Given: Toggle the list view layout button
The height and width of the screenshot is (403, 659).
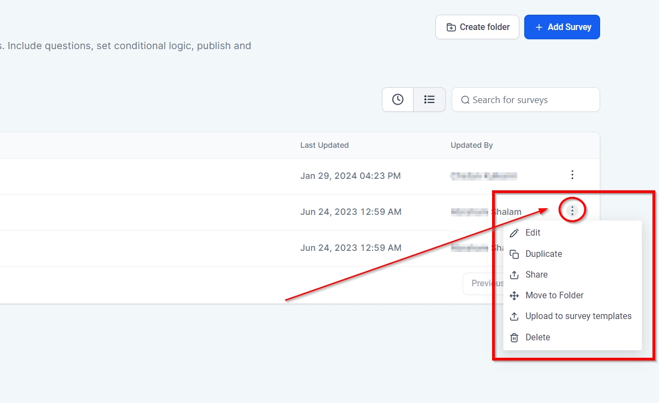Looking at the screenshot, I should click(x=429, y=100).
